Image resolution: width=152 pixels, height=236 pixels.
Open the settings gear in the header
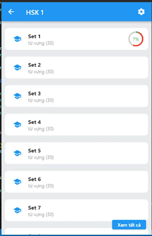coord(141,12)
